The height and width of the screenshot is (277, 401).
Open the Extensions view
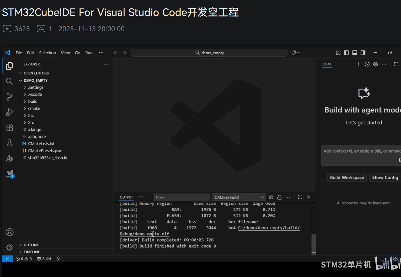tap(9, 127)
